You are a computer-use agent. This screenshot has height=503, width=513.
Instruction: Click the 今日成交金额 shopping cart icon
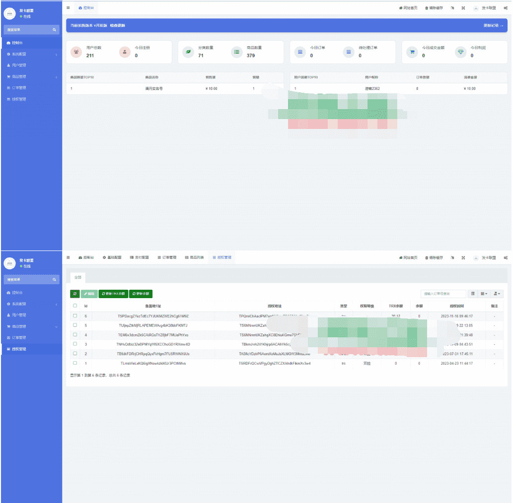click(x=412, y=52)
